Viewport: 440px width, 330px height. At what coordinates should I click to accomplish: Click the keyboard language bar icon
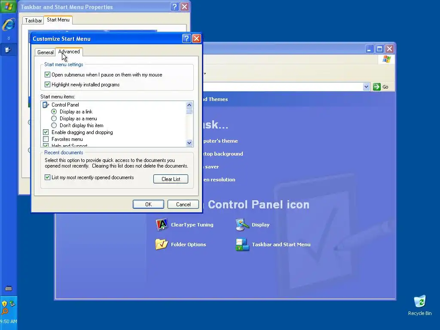point(9,288)
